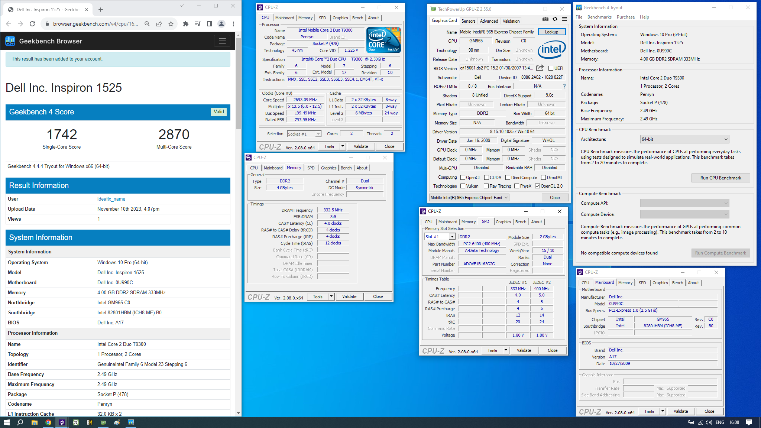Take a GPU-Z screenshot with camera icon
761x428 pixels.
(x=545, y=19)
